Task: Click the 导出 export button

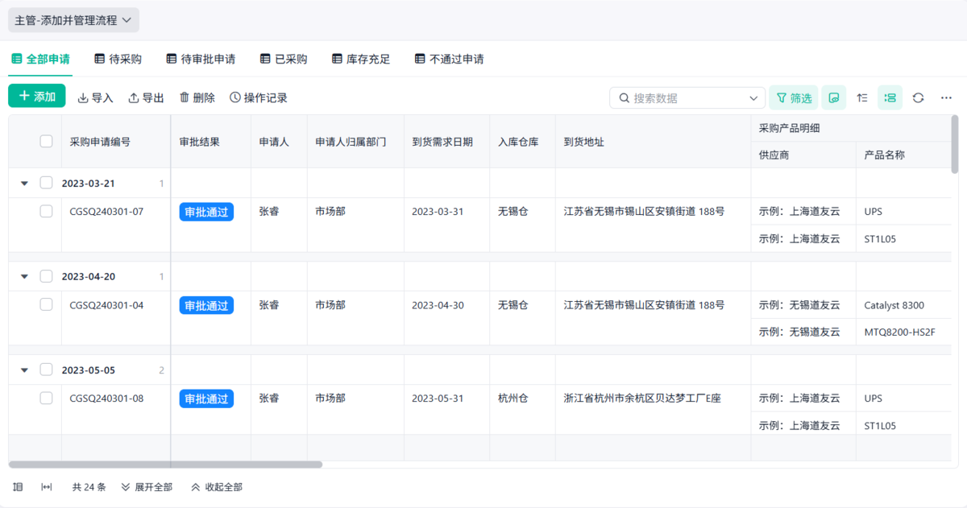Action: click(x=146, y=97)
